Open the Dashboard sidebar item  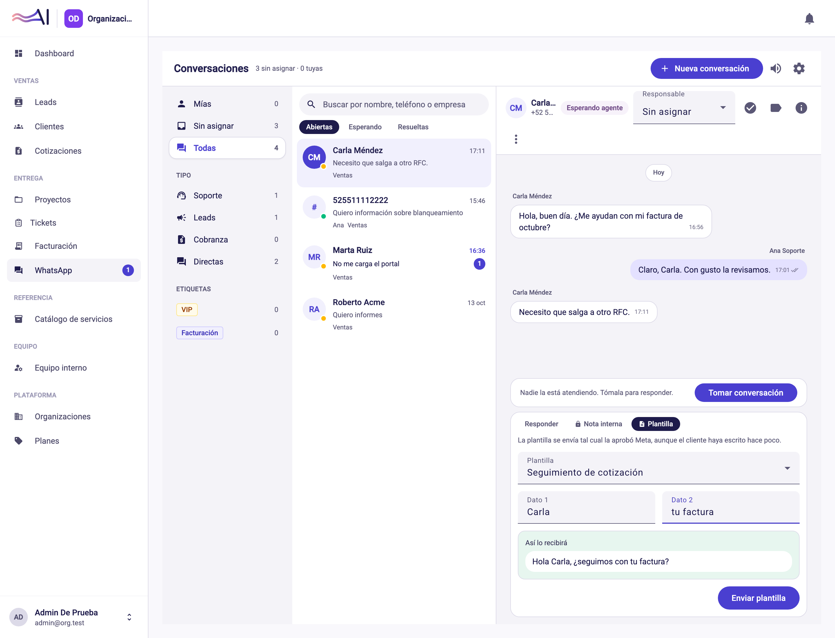(74, 54)
